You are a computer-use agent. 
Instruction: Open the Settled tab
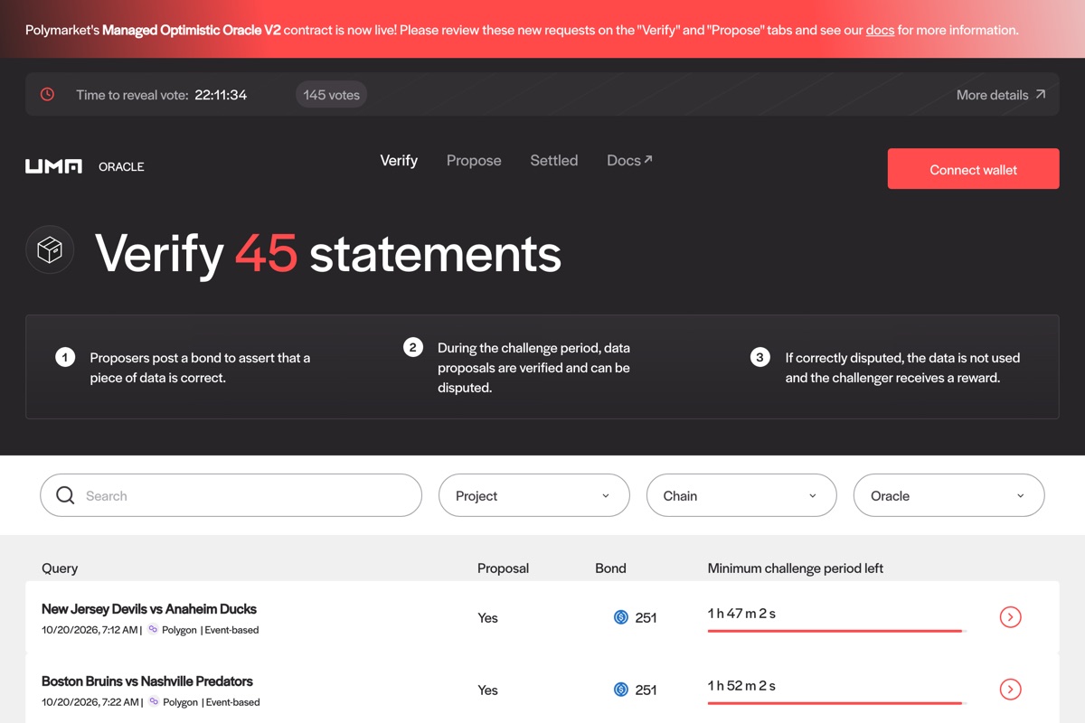coord(553,160)
